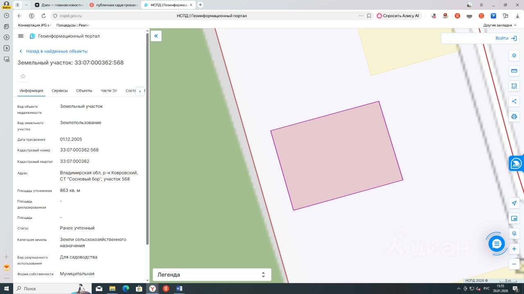
Task: Reload the nspd.gov.ru page
Action: pos(43,16)
